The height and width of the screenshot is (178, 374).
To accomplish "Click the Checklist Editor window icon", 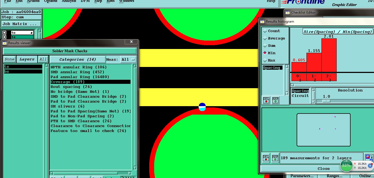I will 288,13.
